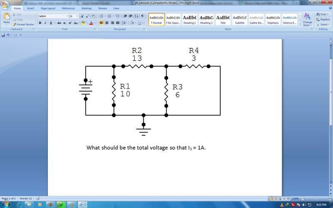Screen dimensions: 333x208
Task: Toggle Show/Hide paragraph marks
Action: [x=142, y=16]
